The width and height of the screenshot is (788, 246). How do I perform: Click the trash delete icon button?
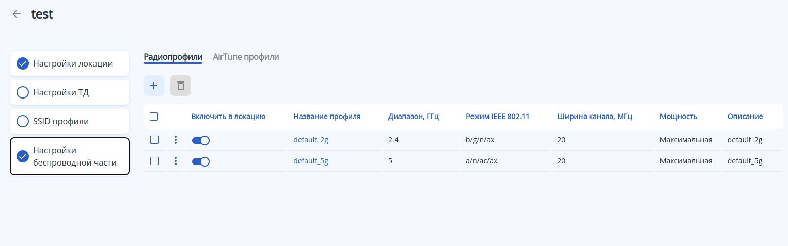point(181,86)
